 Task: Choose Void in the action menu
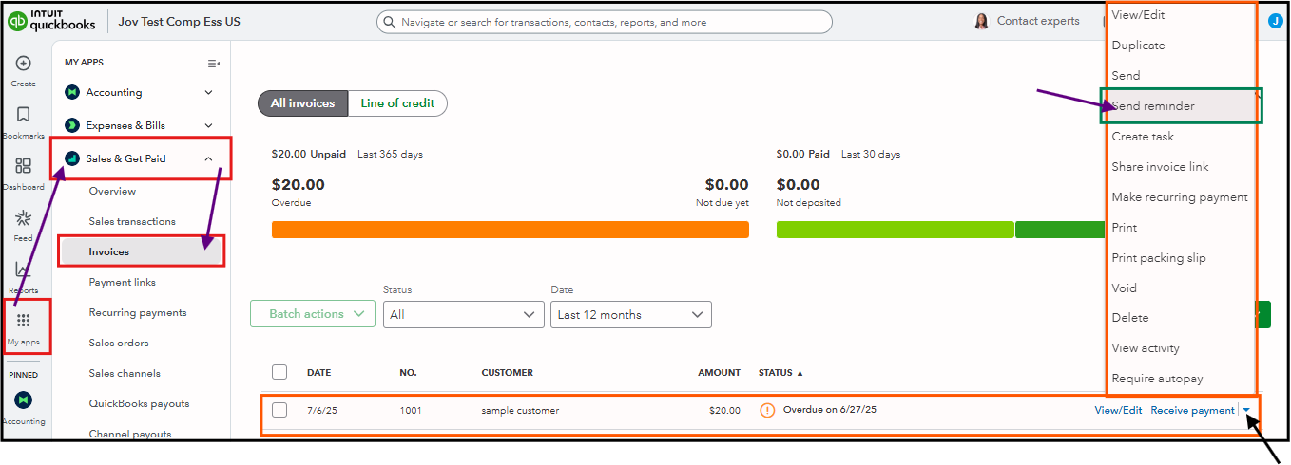pos(1125,288)
